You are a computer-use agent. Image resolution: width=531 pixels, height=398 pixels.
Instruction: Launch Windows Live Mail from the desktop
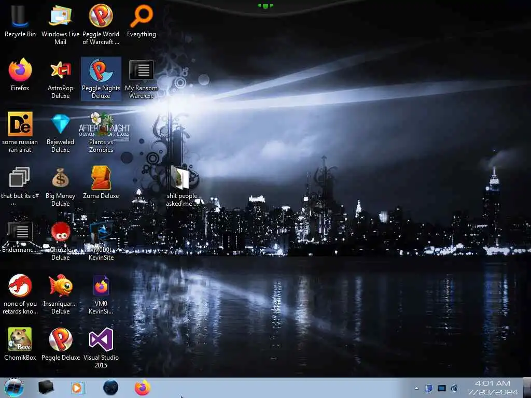60,25
